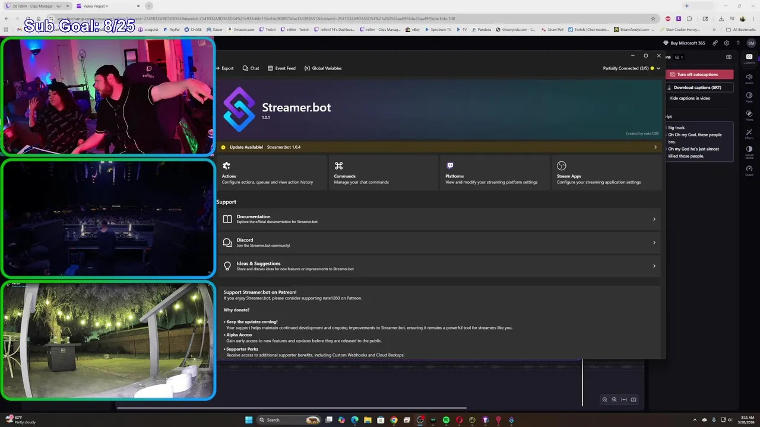The width and height of the screenshot is (760, 427).
Task: Show hidden system tray icons
Action: pyautogui.click(x=695, y=420)
